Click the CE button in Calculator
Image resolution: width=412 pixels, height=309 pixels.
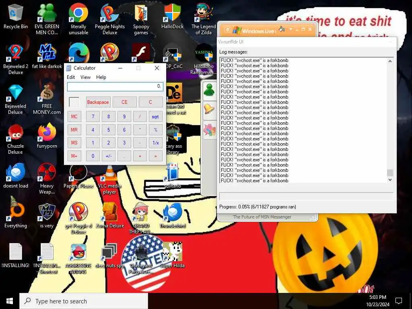pos(125,102)
